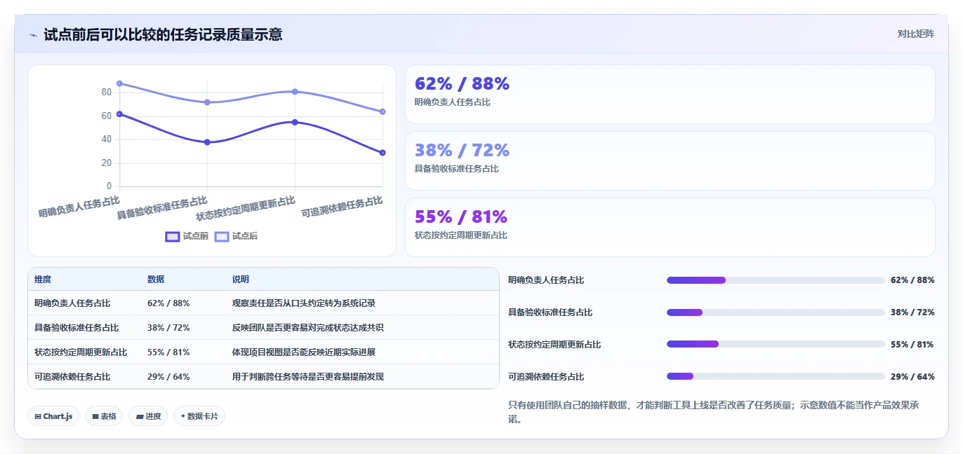Click progress value 55% / 81% beside the bar
963x454 pixels.
tap(912, 345)
